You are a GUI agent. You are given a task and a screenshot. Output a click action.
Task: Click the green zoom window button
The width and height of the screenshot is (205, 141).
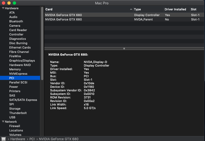coord(14,3)
